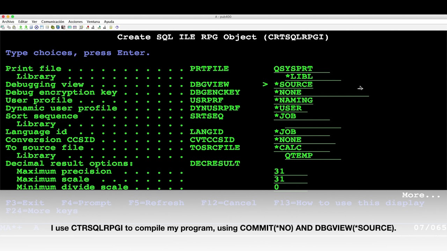Click the F5=Refresh function key label
This screenshot has width=447, height=251.
click(x=156, y=203)
